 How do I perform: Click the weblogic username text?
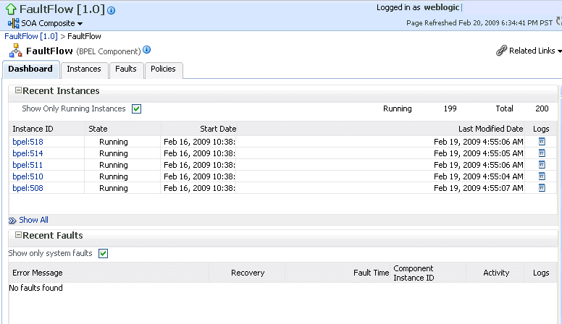click(442, 7)
